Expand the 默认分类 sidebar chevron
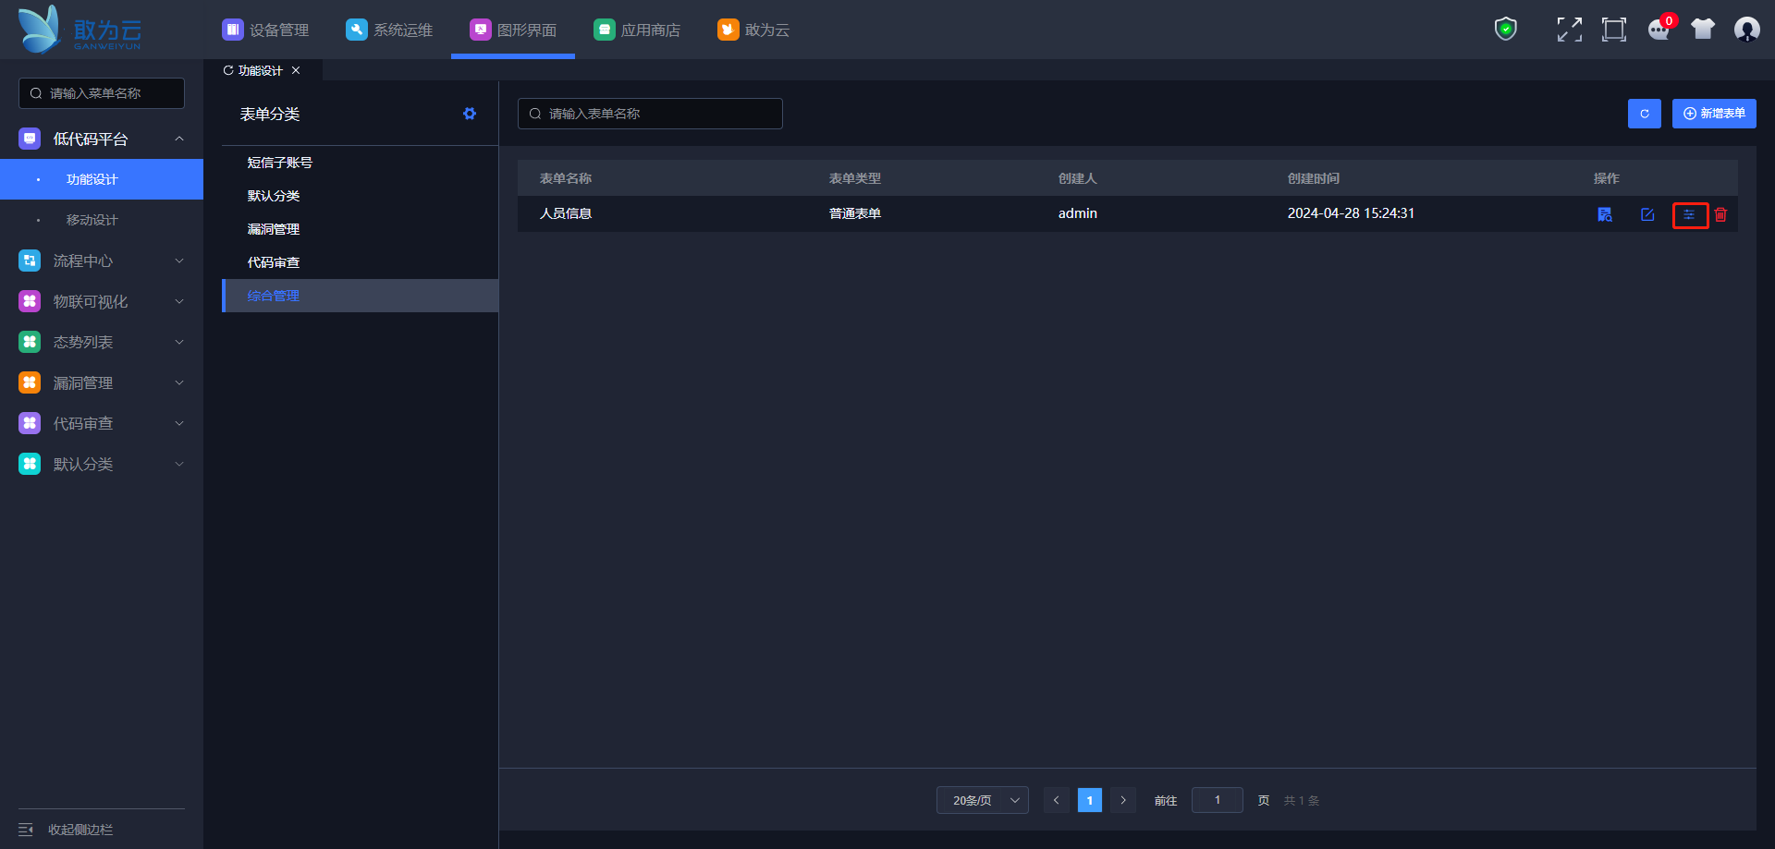This screenshot has height=849, width=1775. [x=179, y=464]
